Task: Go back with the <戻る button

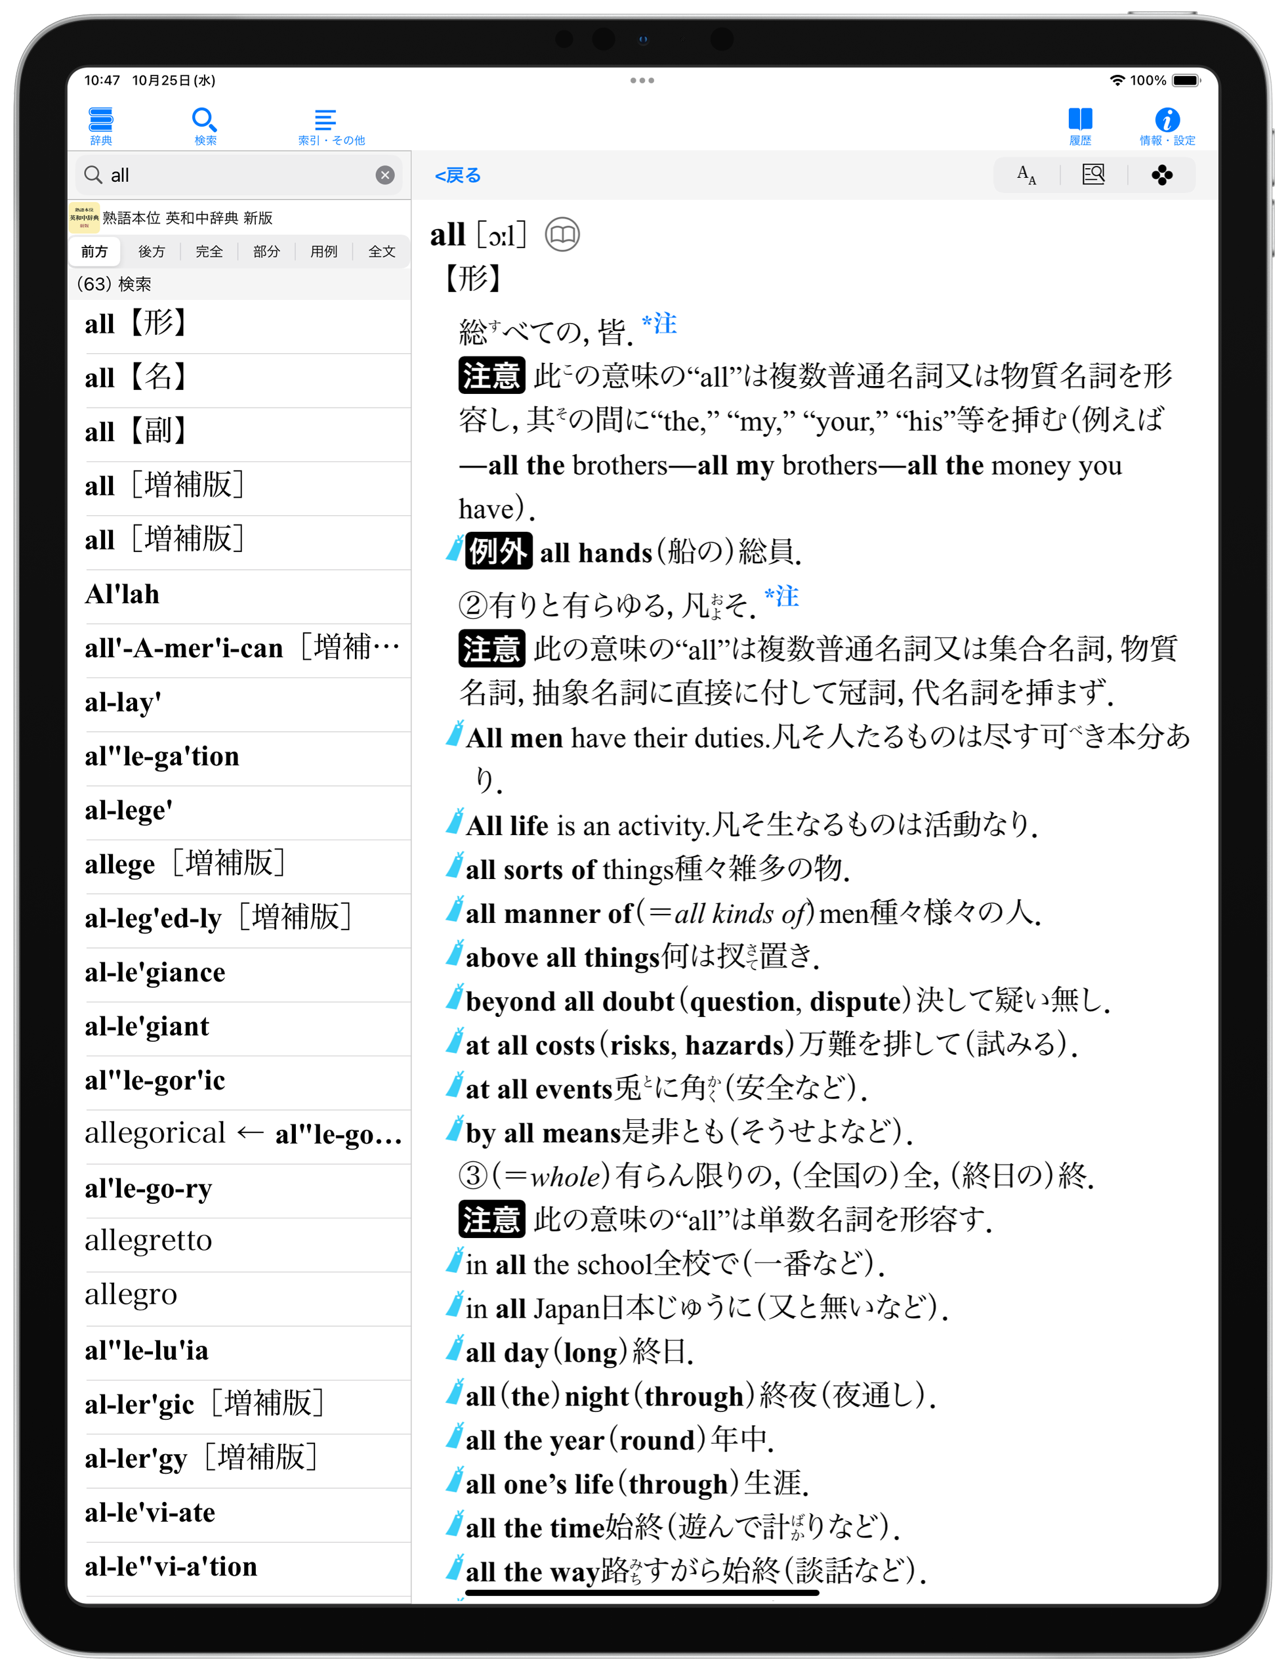Action: pyautogui.click(x=457, y=175)
